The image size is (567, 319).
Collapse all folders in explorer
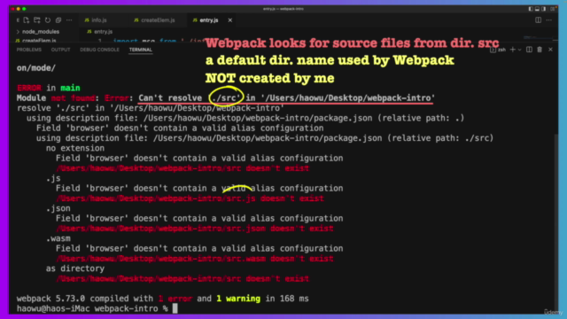click(58, 20)
